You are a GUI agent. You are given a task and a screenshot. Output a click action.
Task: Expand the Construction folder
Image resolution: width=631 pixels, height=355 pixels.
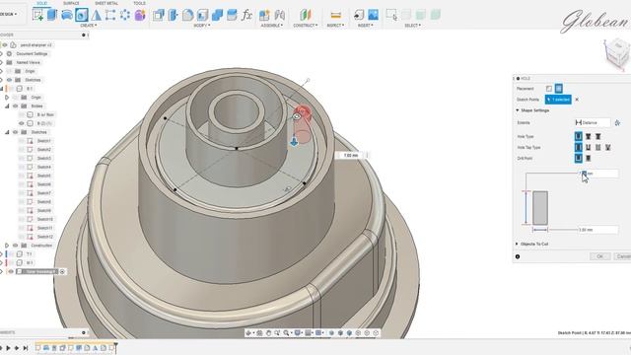pos(7,246)
